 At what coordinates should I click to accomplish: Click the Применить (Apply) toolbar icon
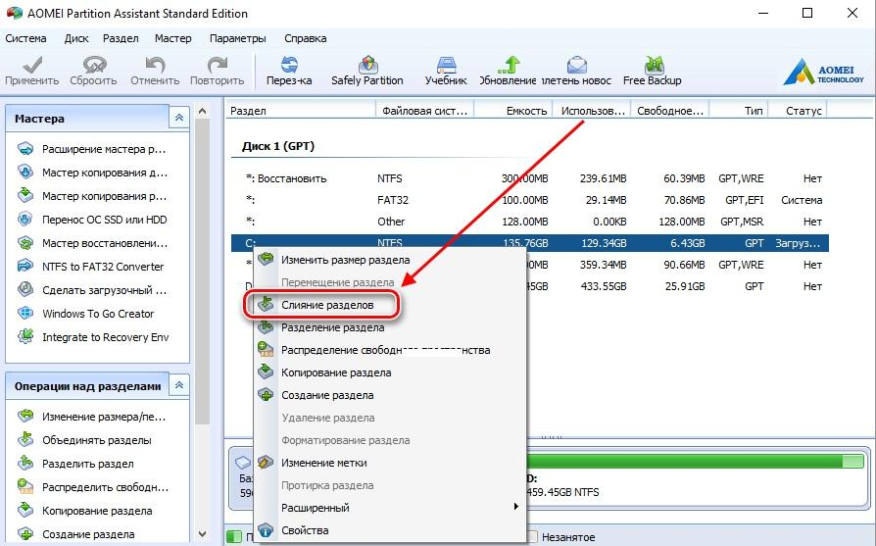pos(31,65)
